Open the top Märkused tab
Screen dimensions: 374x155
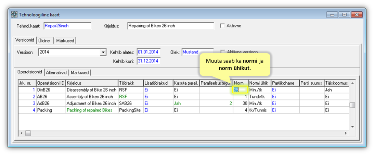pos(65,41)
